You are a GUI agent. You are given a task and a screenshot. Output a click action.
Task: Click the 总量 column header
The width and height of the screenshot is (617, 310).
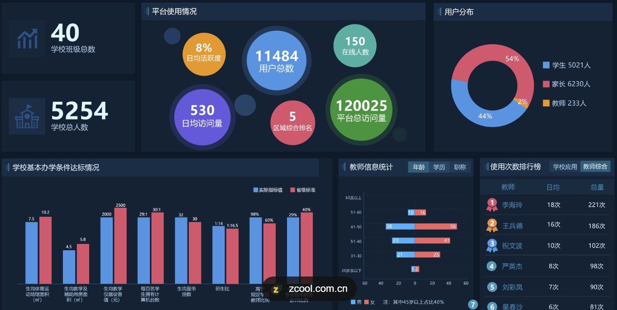(x=597, y=187)
